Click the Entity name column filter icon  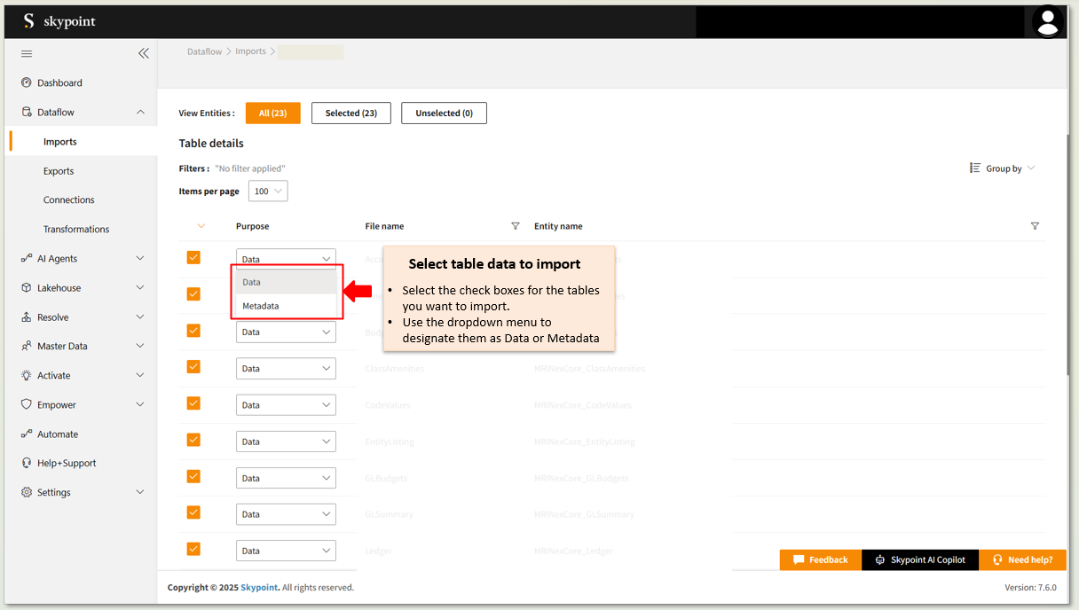(1035, 226)
